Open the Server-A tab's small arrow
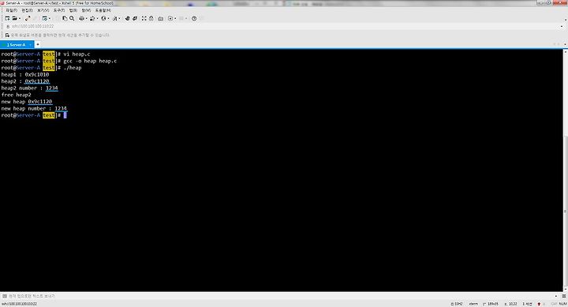Screen dimensions: 568x307 31,44
